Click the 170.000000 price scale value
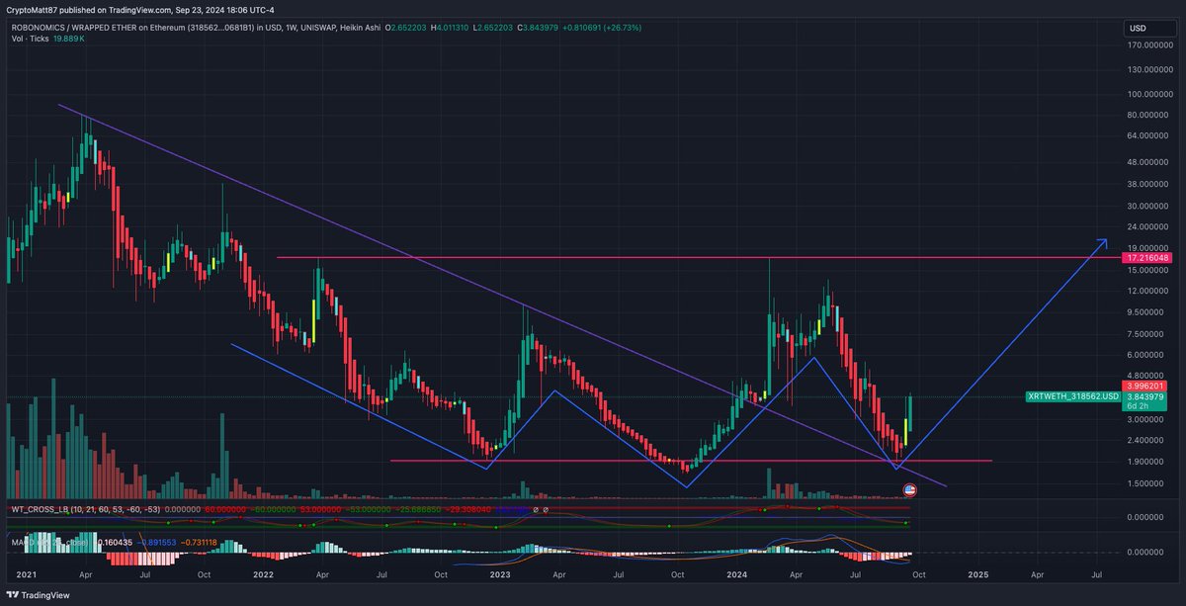This screenshot has width=1186, height=606. (1151, 44)
